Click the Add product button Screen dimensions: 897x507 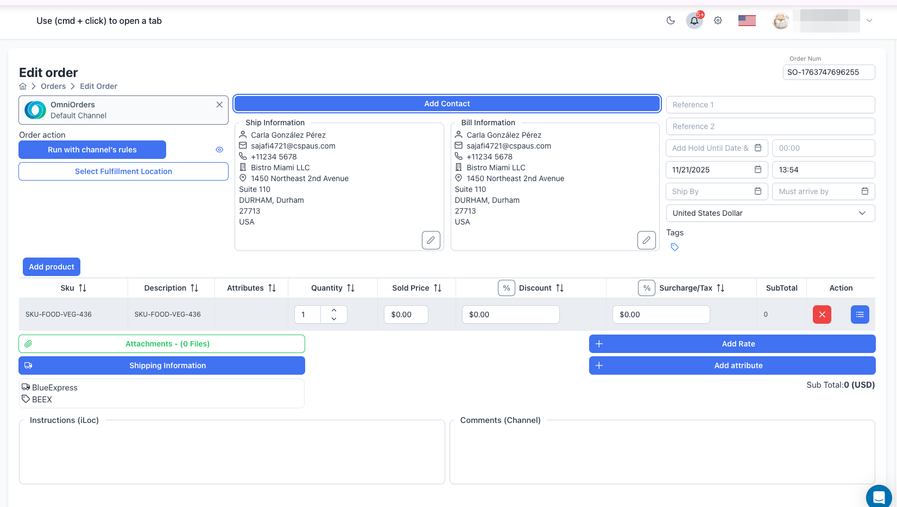pyautogui.click(x=52, y=267)
